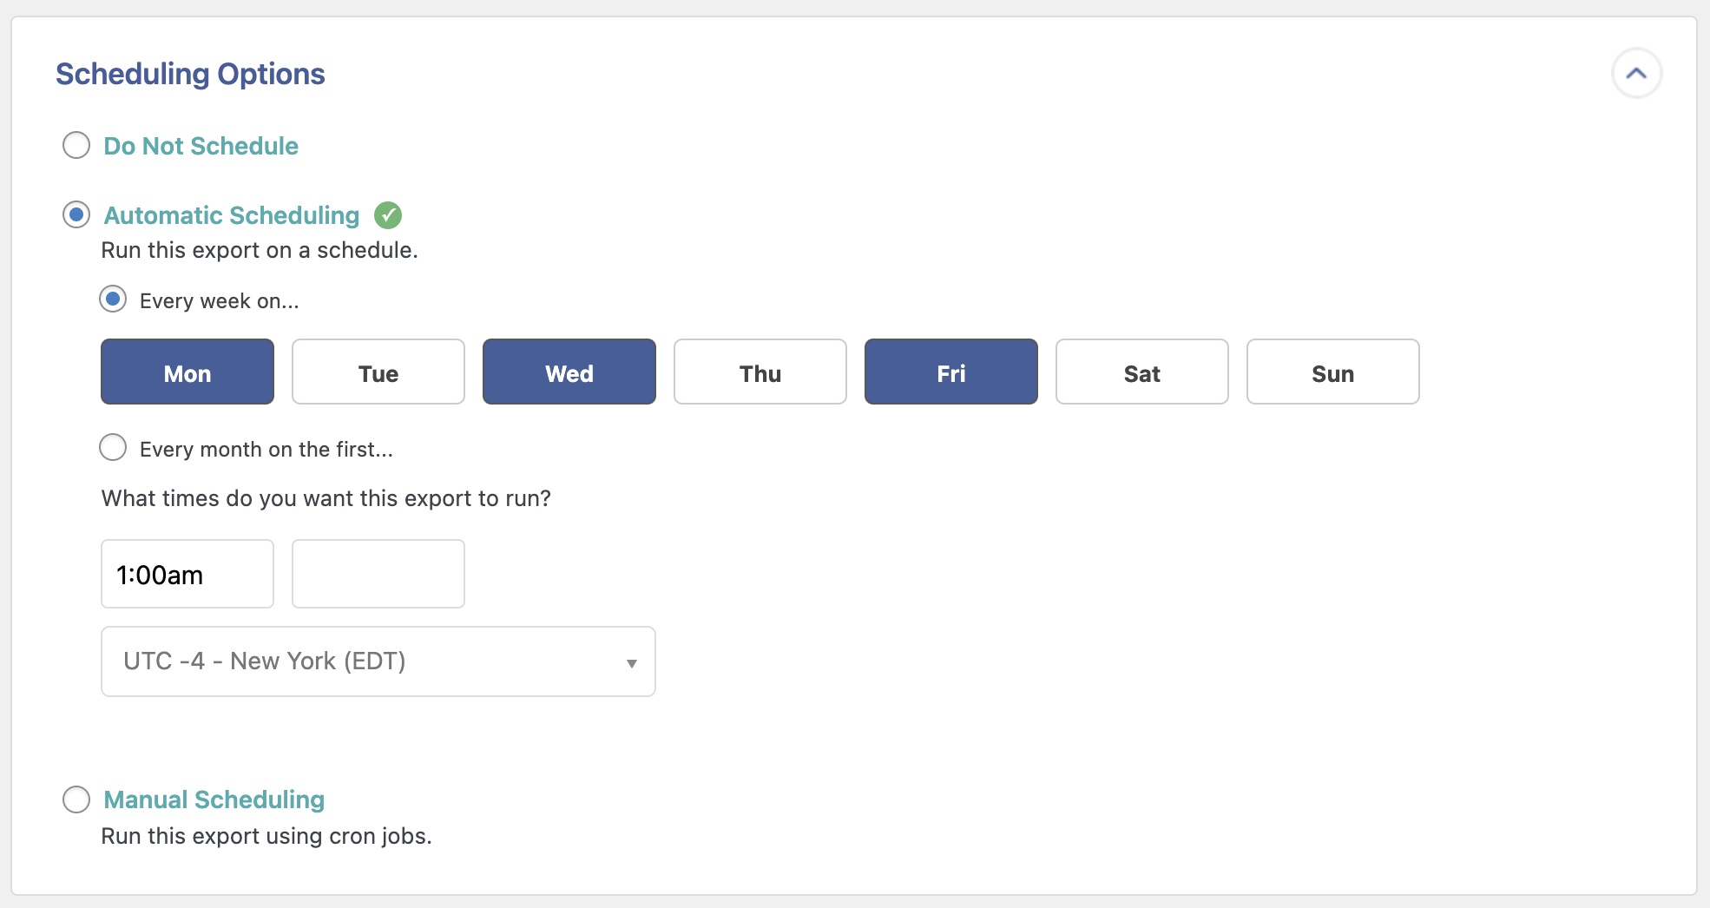The height and width of the screenshot is (908, 1710).
Task: Toggle the Mon day button
Action: (187, 372)
